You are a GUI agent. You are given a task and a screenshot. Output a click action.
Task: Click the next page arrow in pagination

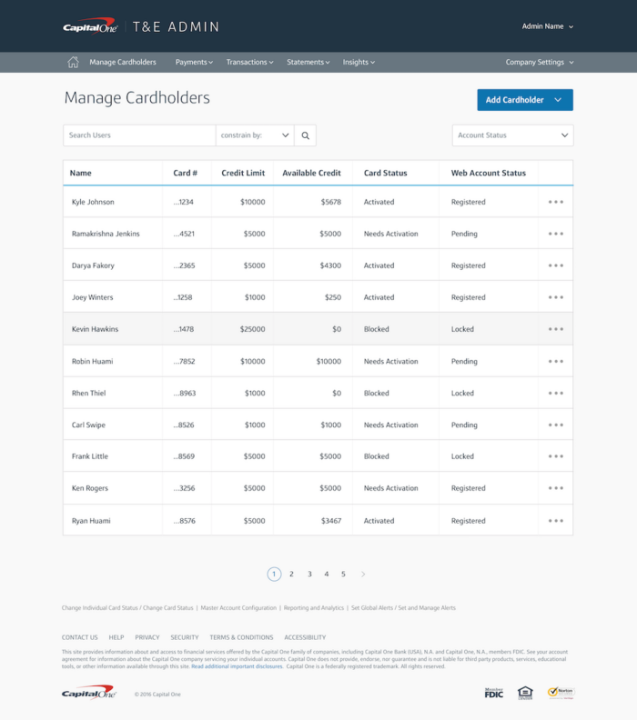[x=363, y=575]
